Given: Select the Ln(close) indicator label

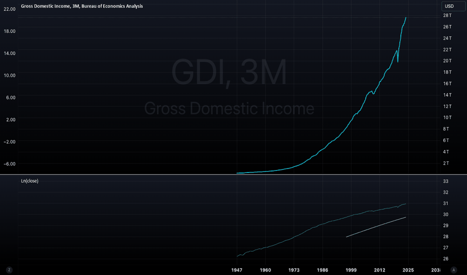Looking at the screenshot, I should pyautogui.click(x=30, y=181).
